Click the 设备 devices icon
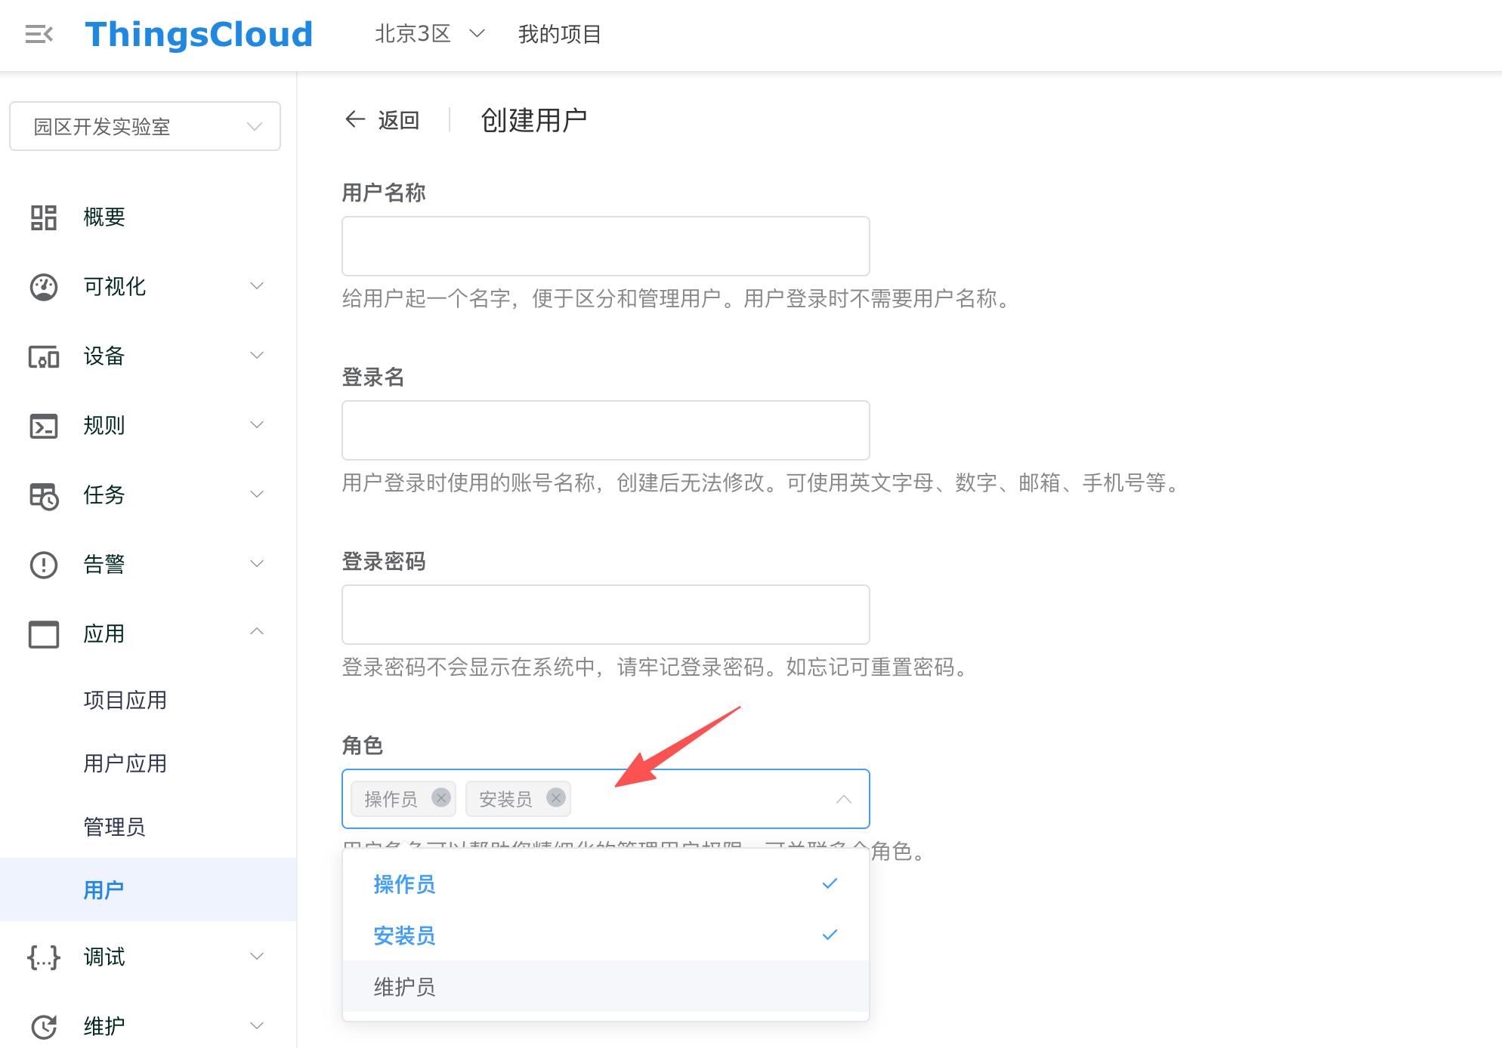Image resolution: width=1502 pixels, height=1048 pixels. point(44,356)
